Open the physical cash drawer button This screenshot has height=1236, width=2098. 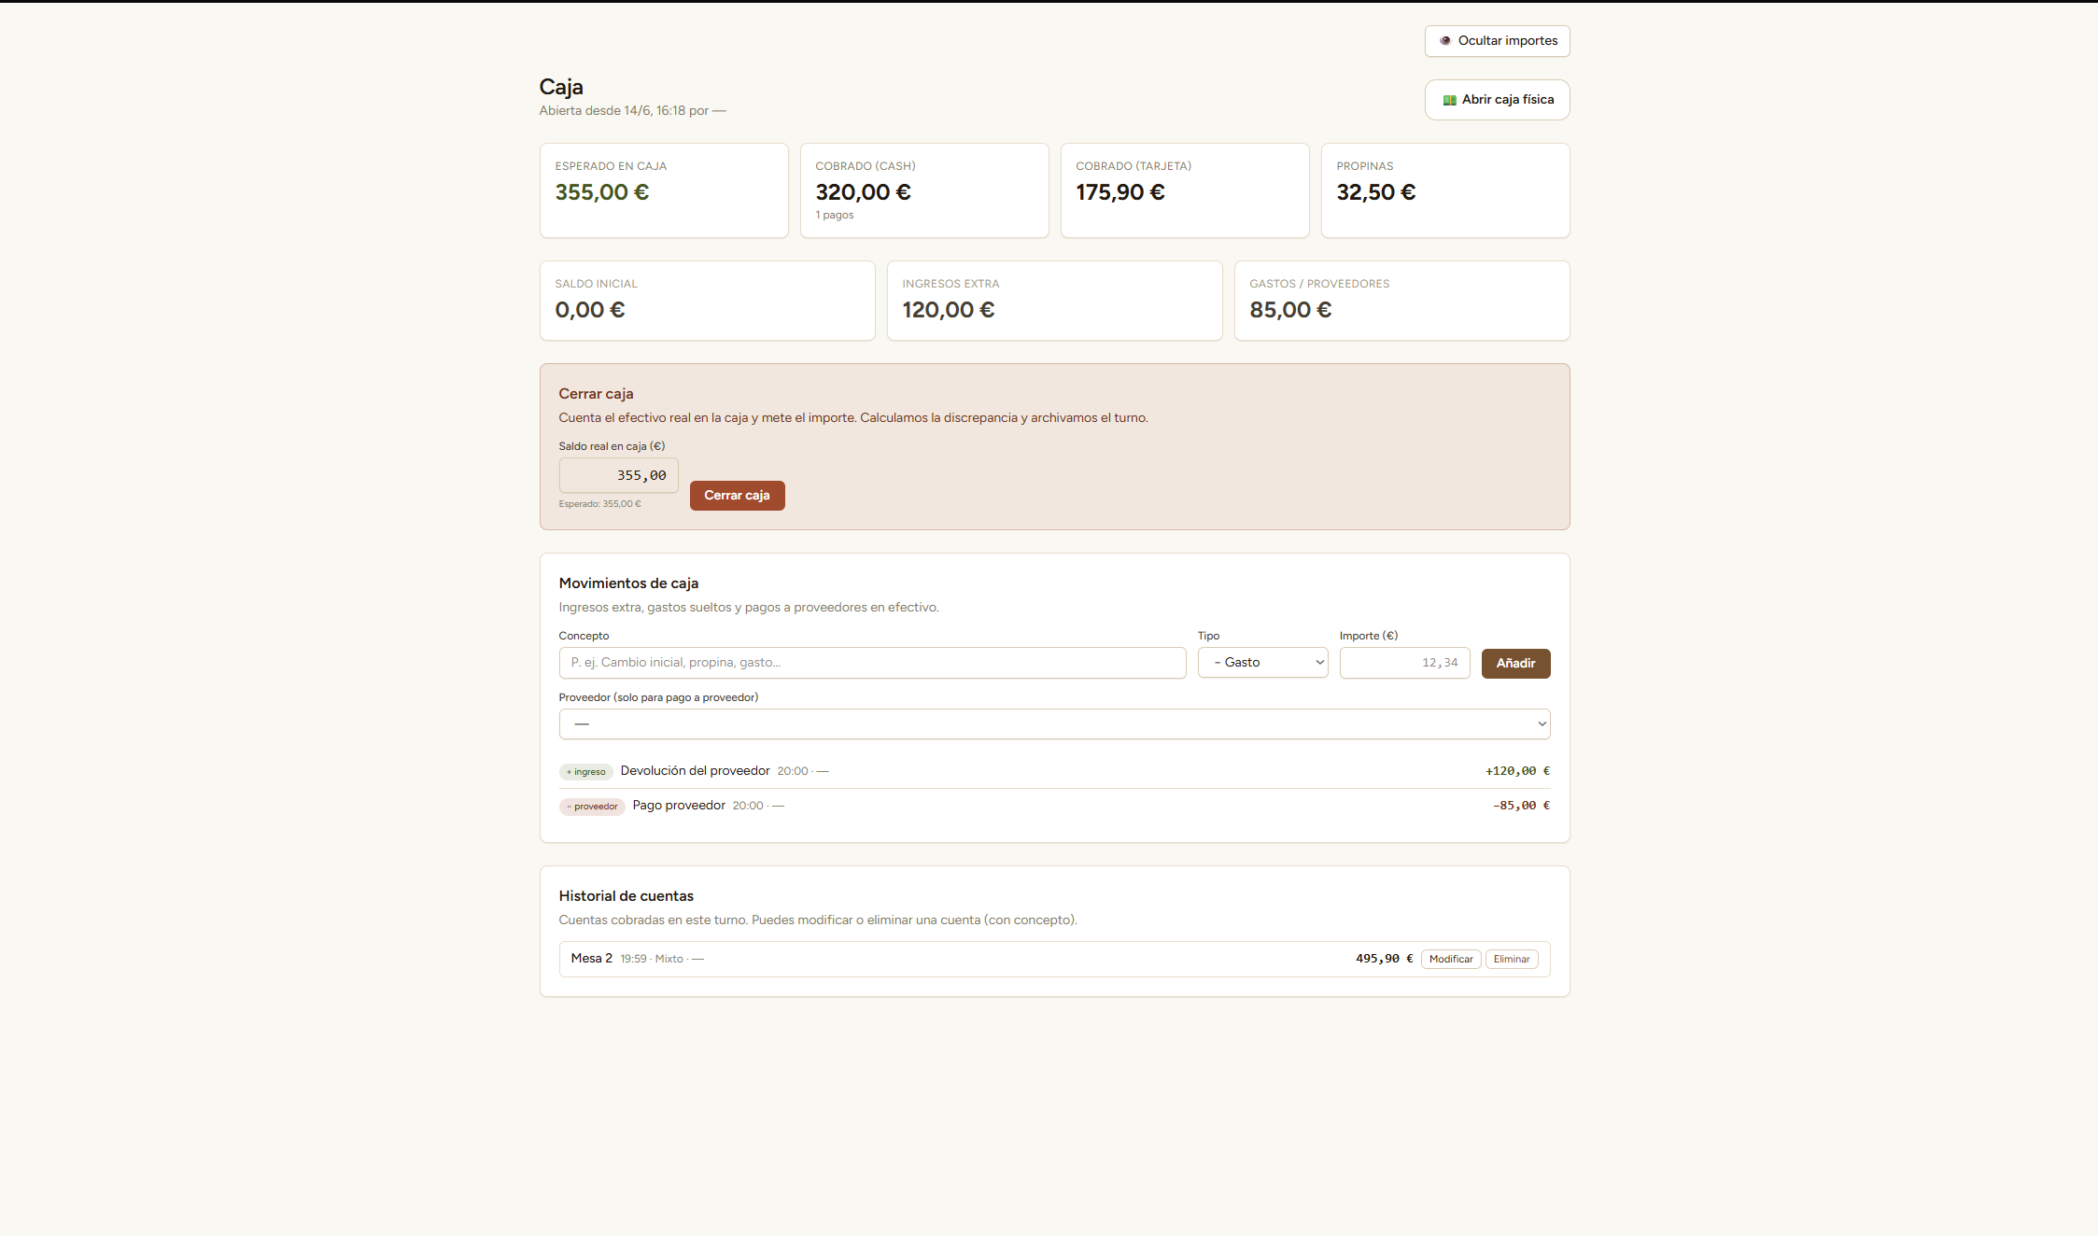coord(1497,100)
